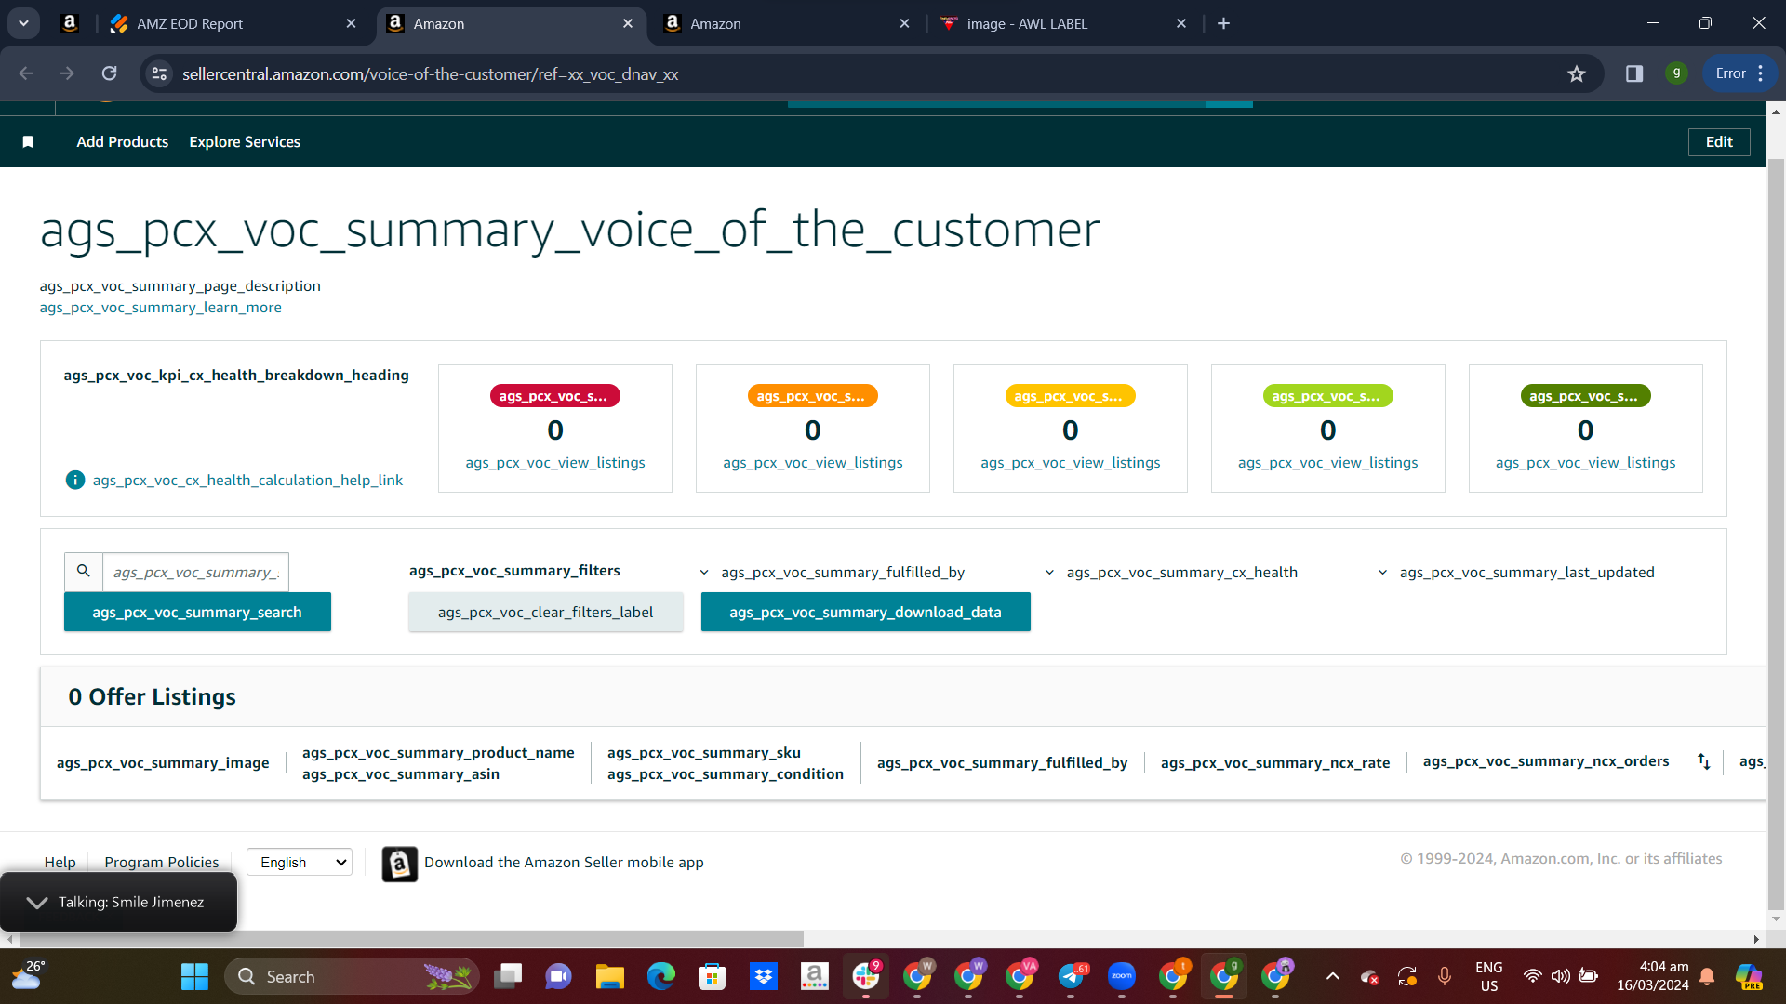Click the magnifier icon in the search box
Image resolution: width=1786 pixels, height=1004 pixels.
(x=84, y=571)
